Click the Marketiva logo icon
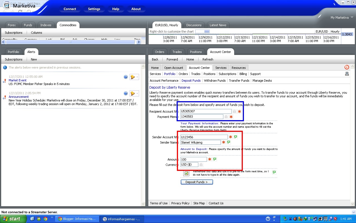The height and width of the screenshot is (223, 356). coord(7,6)
